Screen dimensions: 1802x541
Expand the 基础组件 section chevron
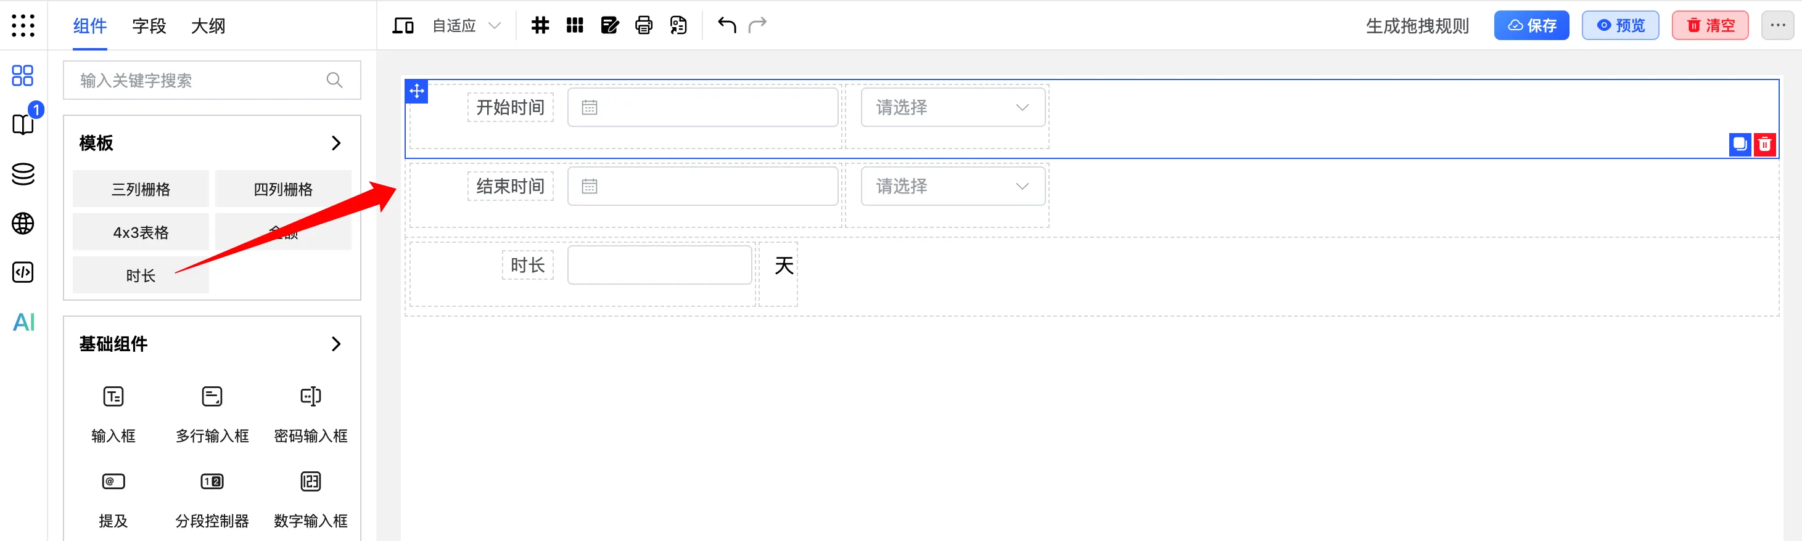pyautogui.click(x=335, y=344)
